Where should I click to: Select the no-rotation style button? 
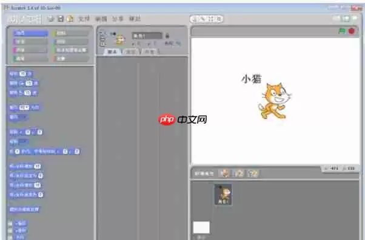click(x=102, y=44)
